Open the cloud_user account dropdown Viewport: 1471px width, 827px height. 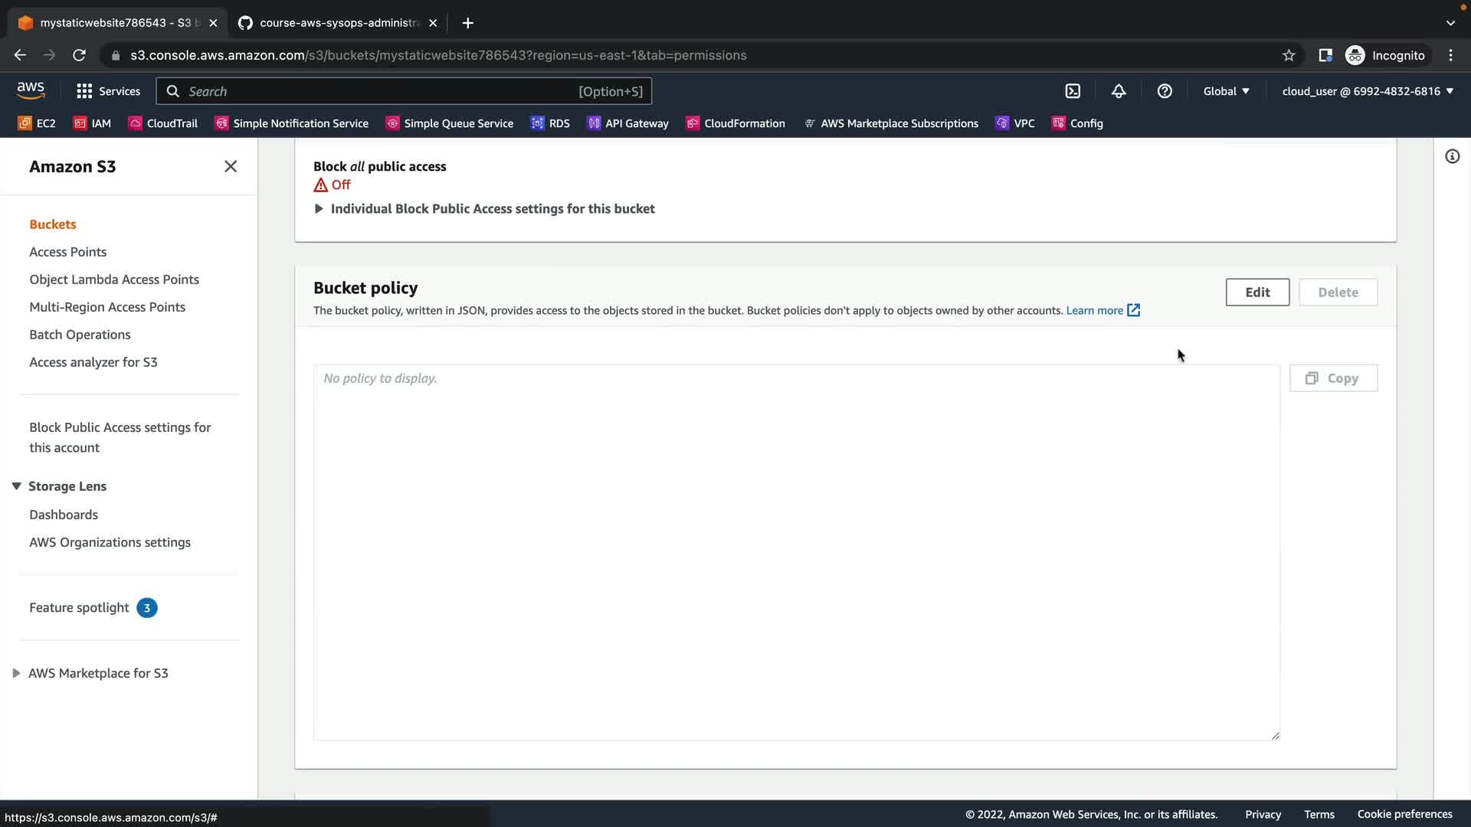(x=1368, y=91)
